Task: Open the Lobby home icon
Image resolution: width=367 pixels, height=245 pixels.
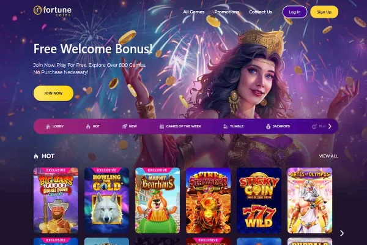Action: [x=48, y=127]
